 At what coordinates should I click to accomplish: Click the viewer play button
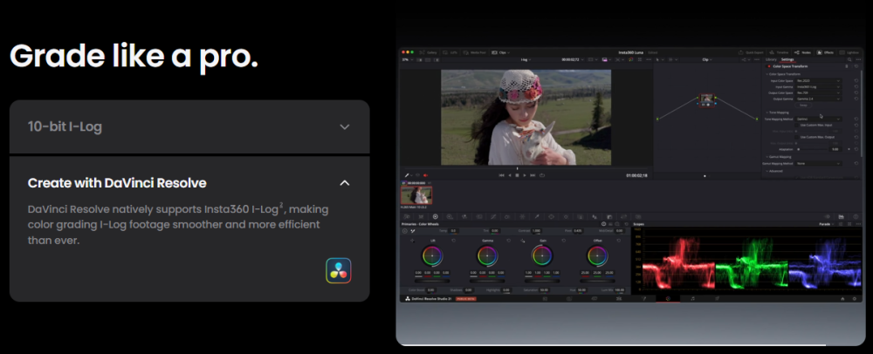[x=525, y=175]
